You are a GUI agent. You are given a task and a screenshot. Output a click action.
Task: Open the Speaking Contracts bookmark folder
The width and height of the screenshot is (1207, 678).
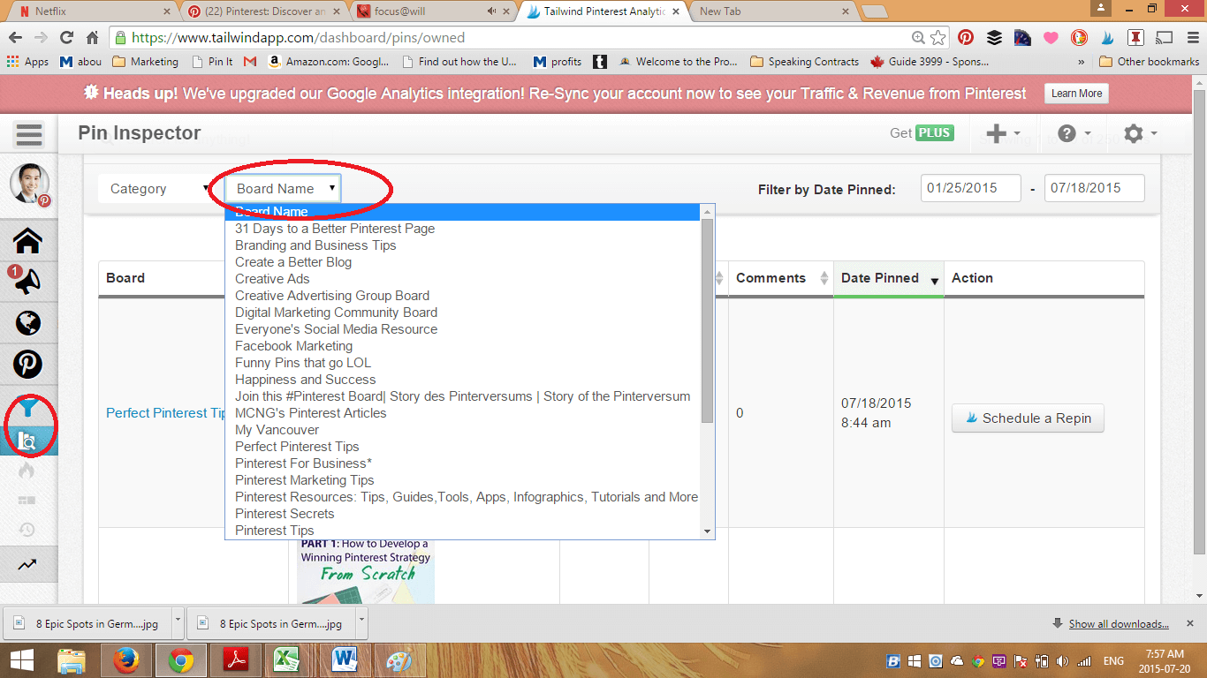(804, 62)
